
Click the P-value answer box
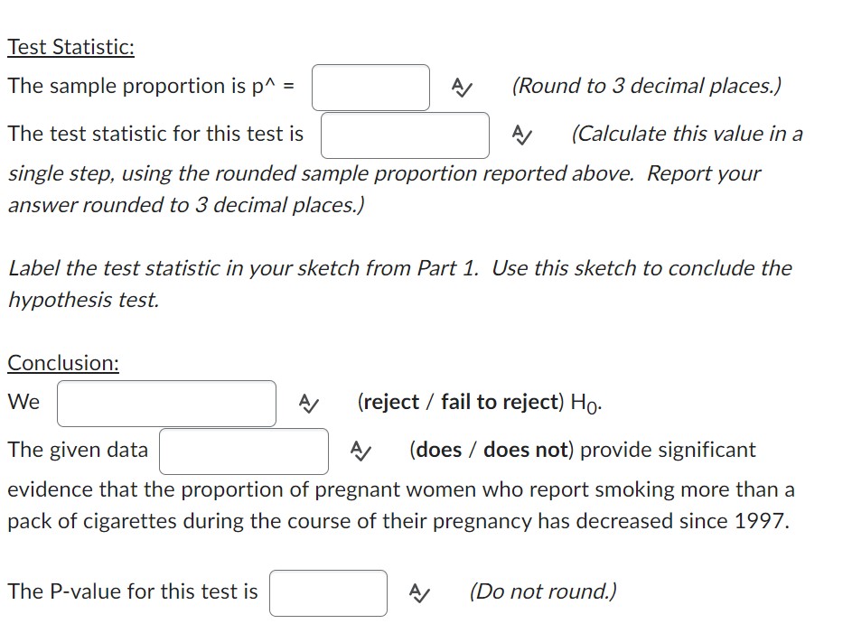coord(327,592)
